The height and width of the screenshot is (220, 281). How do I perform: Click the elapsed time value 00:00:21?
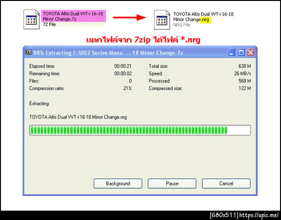click(x=123, y=66)
